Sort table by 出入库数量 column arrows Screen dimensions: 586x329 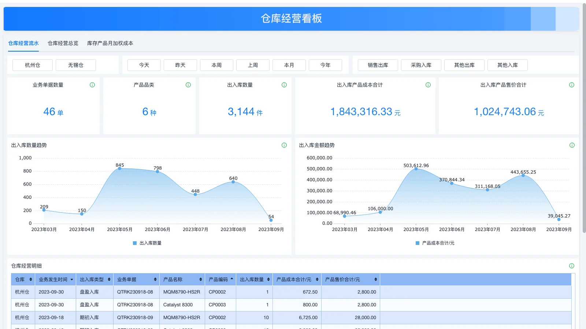[268, 279]
